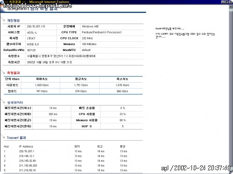233x174 pixels.
Task: Click the 업로드 row label
Action: (13, 91)
